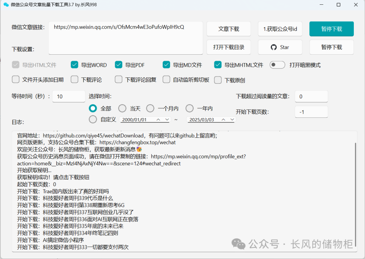Click the app icon in the title bar
Image resolution: width=365 pixels, height=259 pixels.
pos(6,5)
